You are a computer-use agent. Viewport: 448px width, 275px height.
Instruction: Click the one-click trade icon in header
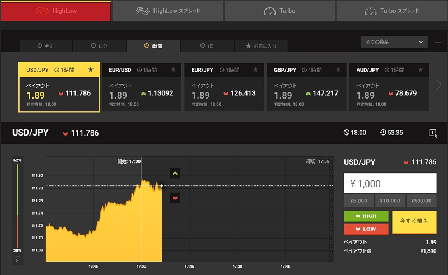pyautogui.click(x=433, y=133)
